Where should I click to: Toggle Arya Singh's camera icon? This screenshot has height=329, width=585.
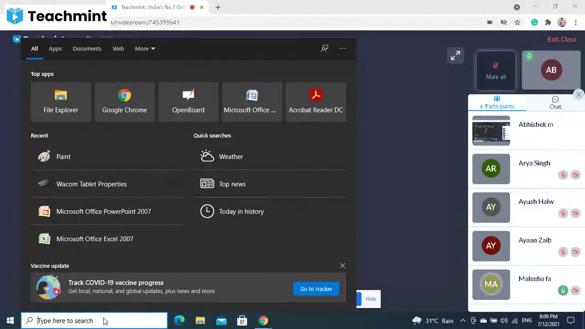575,175
